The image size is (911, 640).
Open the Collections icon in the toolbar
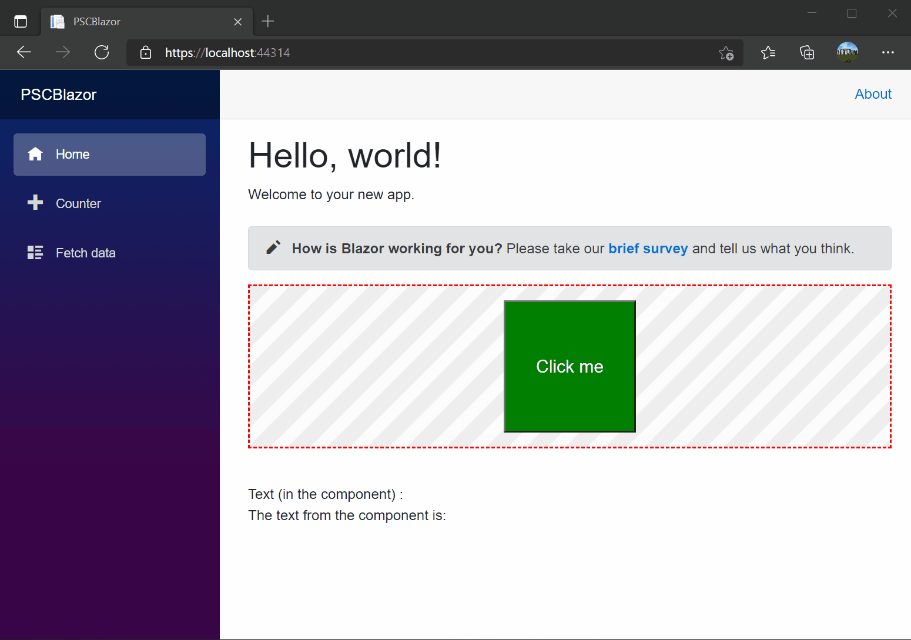coord(807,52)
